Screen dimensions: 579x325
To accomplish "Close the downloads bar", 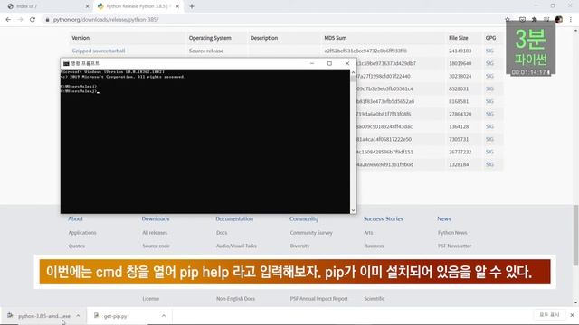I will click(x=572, y=315).
